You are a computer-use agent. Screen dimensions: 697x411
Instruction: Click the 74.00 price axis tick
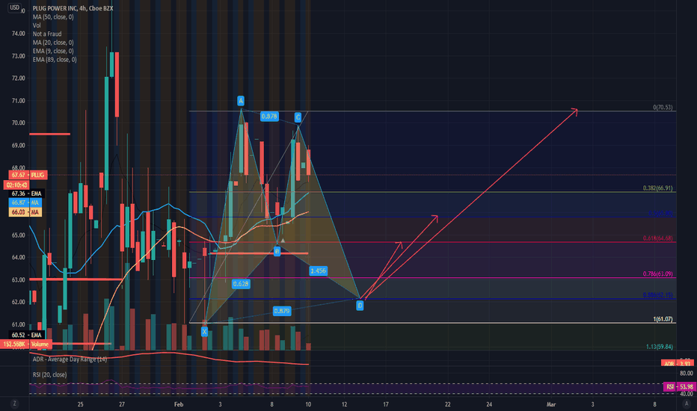click(18, 34)
